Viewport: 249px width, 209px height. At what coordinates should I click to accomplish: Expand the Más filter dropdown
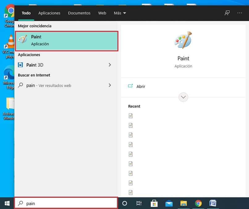(x=120, y=13)
